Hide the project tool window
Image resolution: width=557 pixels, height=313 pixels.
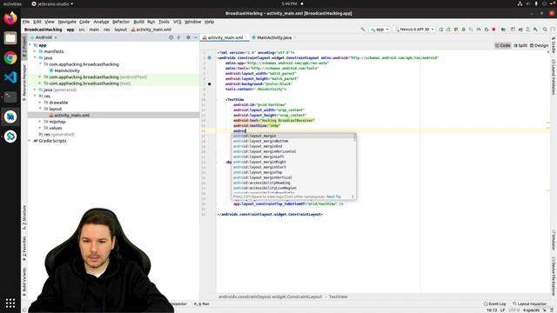(x=196, y=37)
